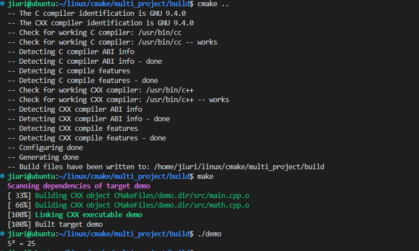
Task: Click the './demo' command text
Action: (209, 234)
